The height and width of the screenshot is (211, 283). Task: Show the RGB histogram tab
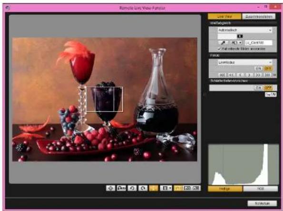tap(261, 189)
